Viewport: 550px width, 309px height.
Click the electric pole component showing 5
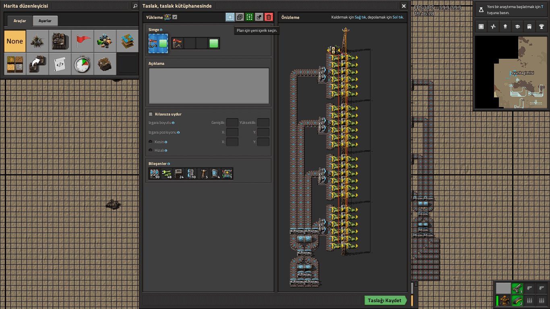click(x=203, y=174)
